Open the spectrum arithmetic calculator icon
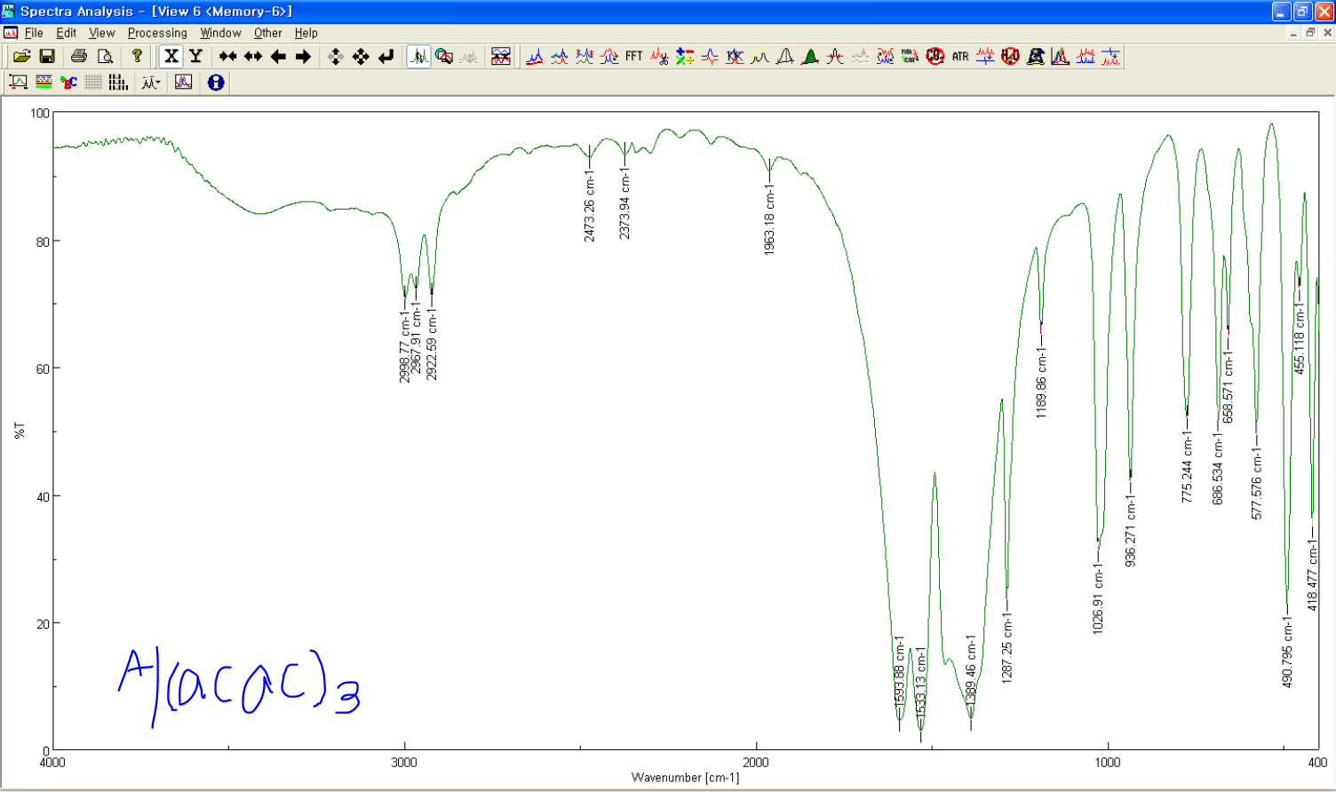Viewport: 1336px width, 792px height. (683, 57)
